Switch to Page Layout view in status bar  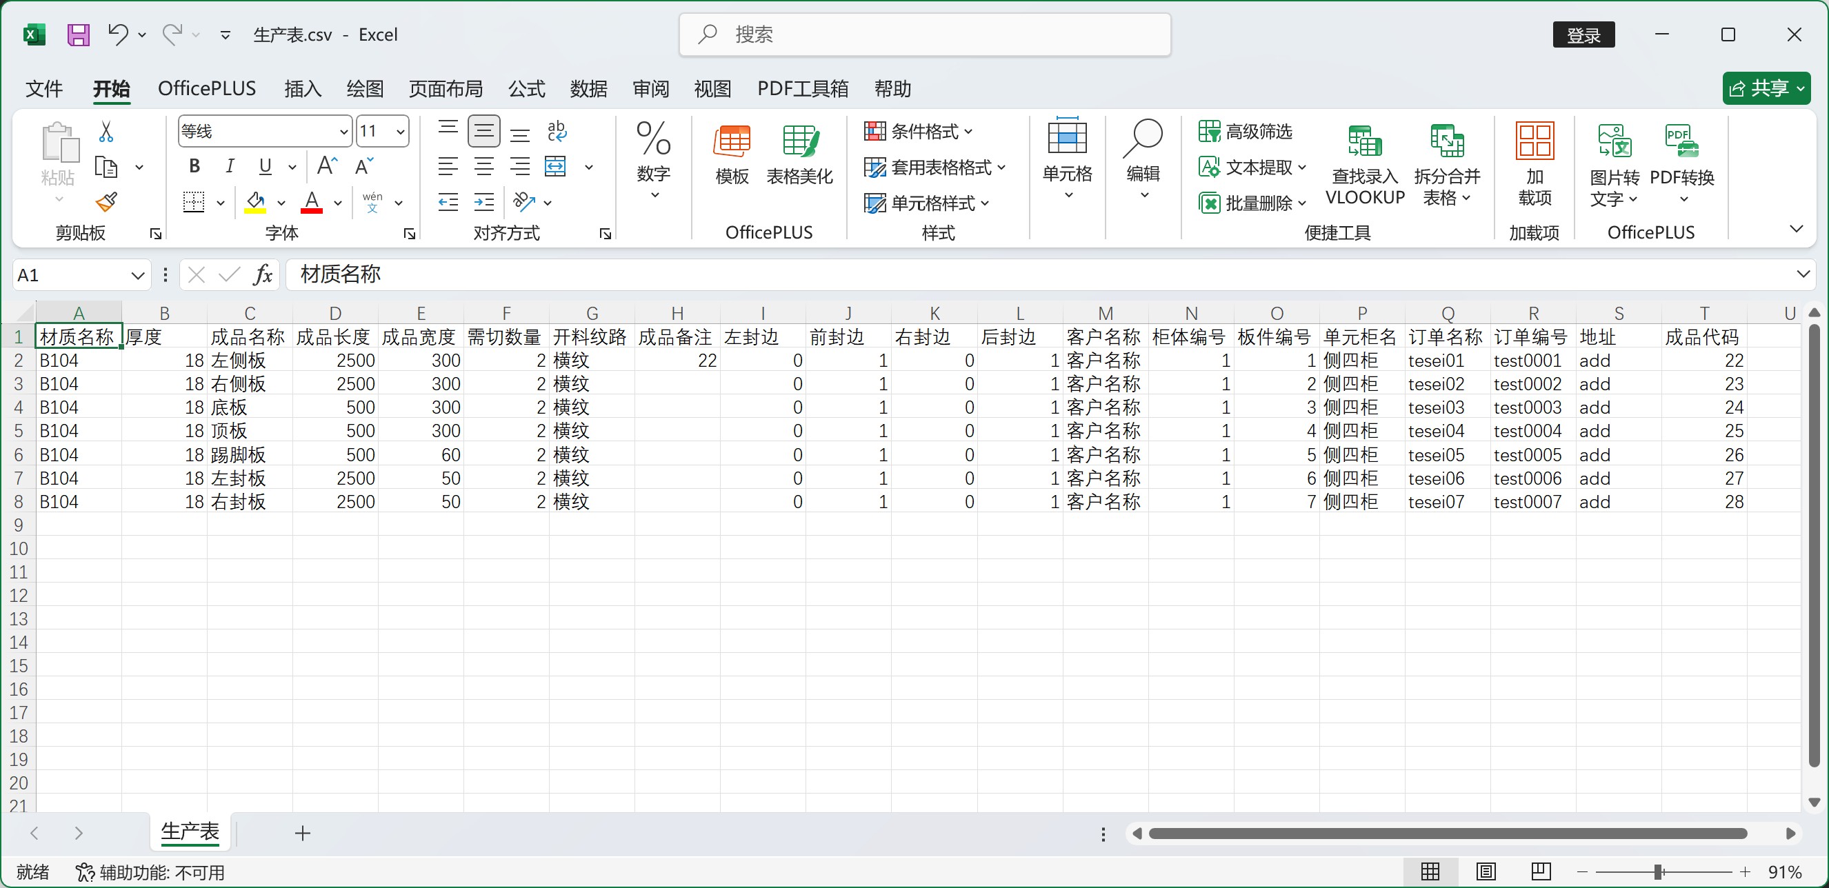pyautogui.click(x=1486, y=871)
